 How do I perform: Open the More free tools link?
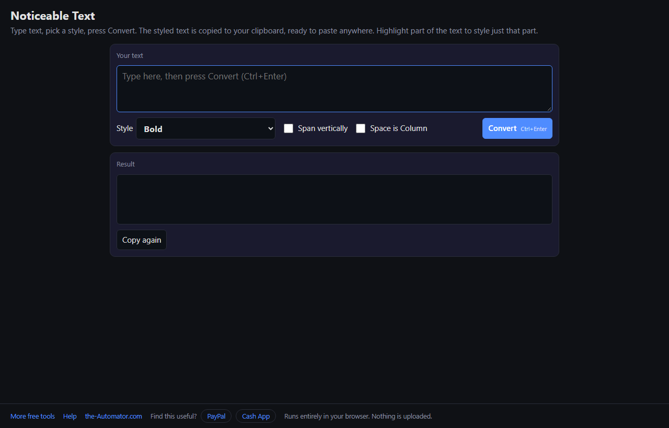pos(32,416)
